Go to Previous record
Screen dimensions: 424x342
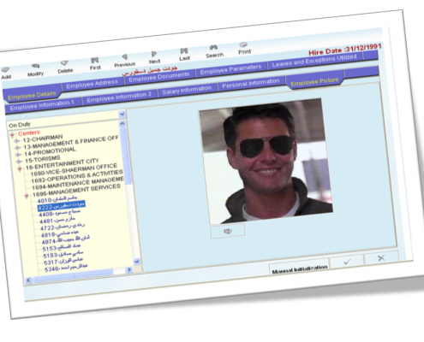coord(124,57)
